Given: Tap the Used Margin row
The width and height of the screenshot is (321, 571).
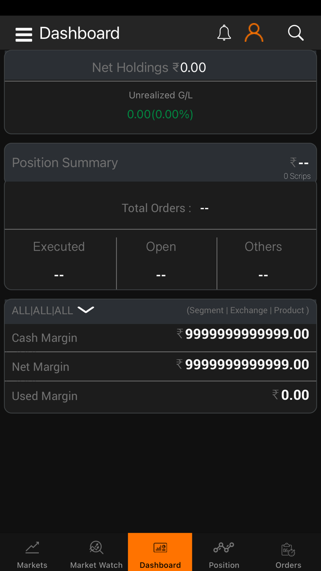Looking at the screenshot, I should [160, 396].
